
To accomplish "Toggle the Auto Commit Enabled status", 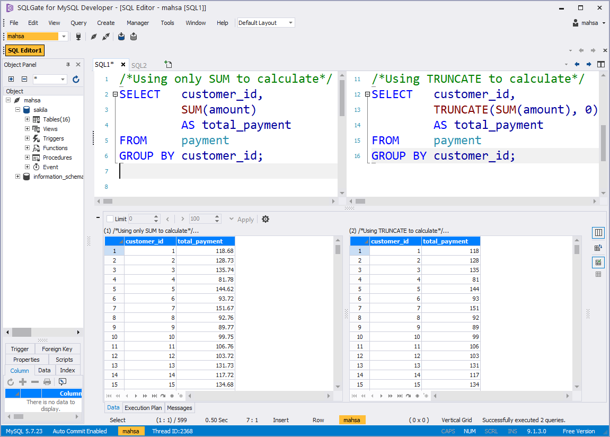I will pos(79,431).
